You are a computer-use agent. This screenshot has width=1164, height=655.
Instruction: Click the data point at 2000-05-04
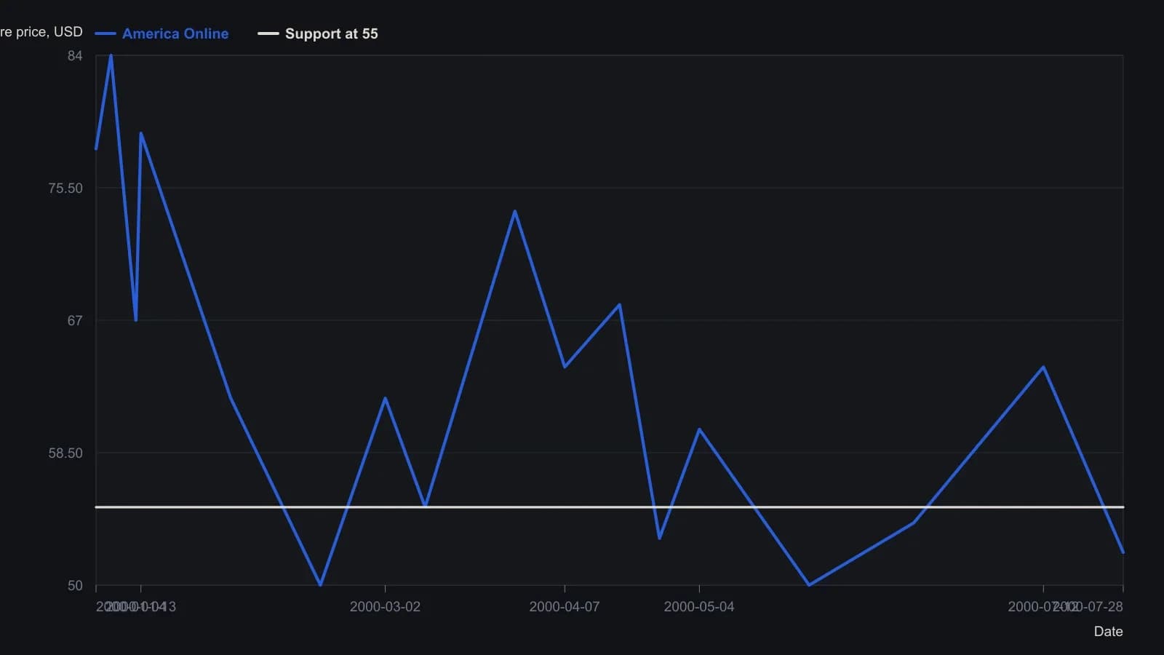coord(699,429)
